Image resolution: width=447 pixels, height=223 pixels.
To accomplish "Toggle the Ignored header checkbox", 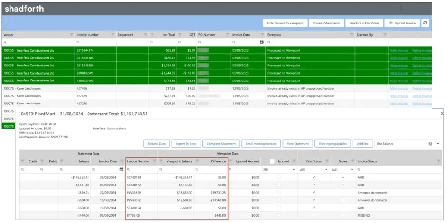I will pyautogui.click(x=272, y=161).
